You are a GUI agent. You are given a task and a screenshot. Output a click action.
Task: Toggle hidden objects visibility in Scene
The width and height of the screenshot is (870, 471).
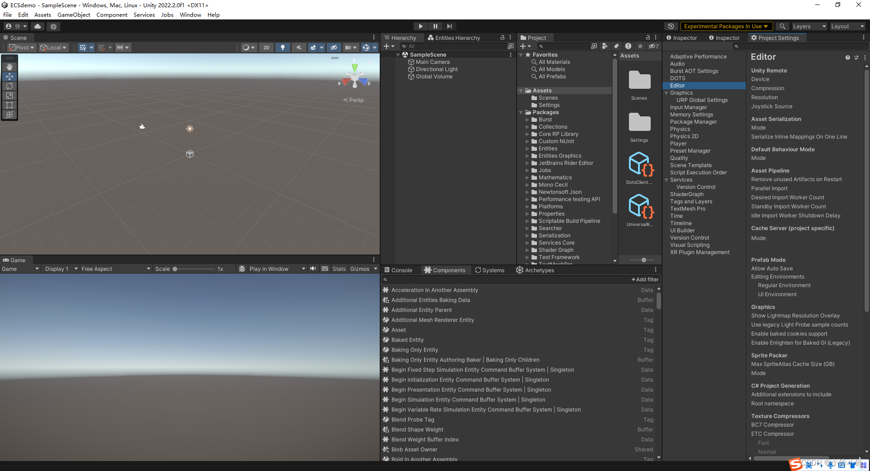tap(334, 47)
